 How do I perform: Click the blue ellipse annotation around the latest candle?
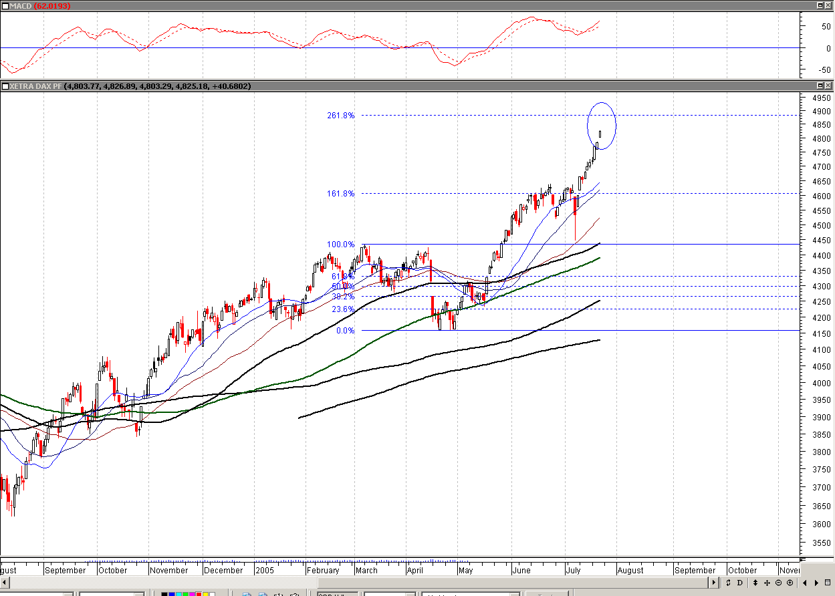[602, 126]
